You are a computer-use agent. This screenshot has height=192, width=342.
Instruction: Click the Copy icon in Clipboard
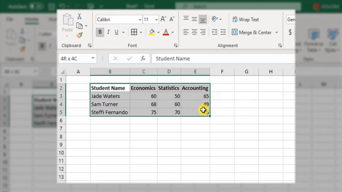click(x=80, y=26)
